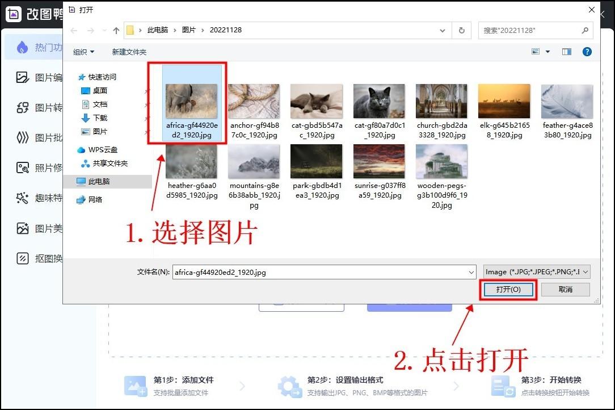This screenshot has width=615, height=410.
Task: Open the 组织 dropdown menu
Action: 83,52
